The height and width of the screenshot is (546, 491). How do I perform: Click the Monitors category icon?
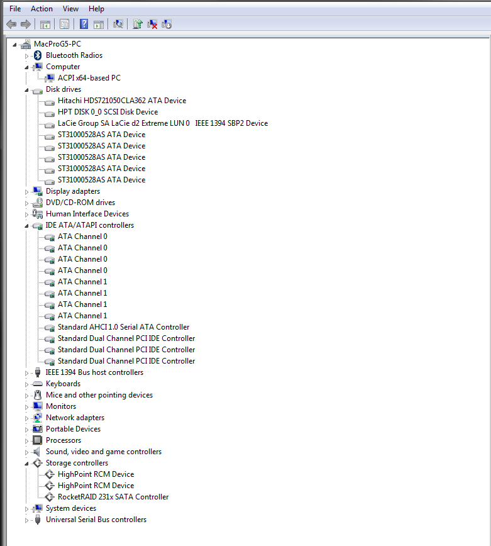(38, 406)
